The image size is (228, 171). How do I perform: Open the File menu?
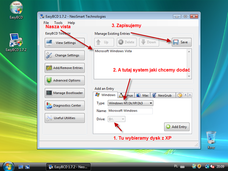coord(46,23)
